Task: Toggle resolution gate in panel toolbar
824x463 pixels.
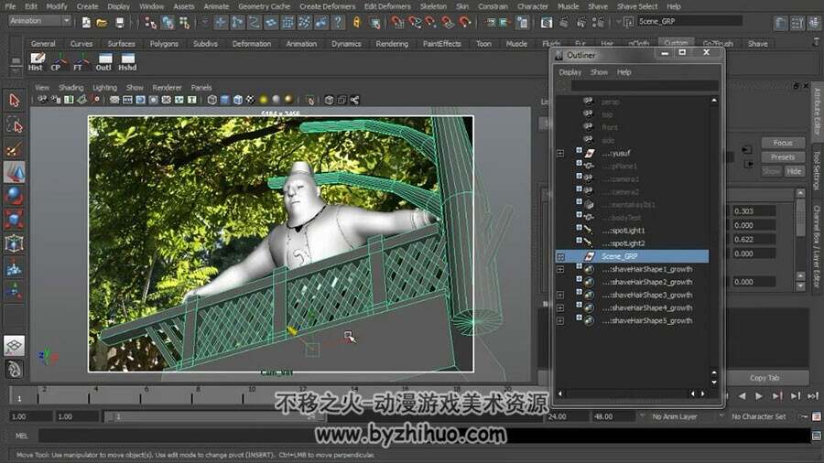Action: [140, 100]
